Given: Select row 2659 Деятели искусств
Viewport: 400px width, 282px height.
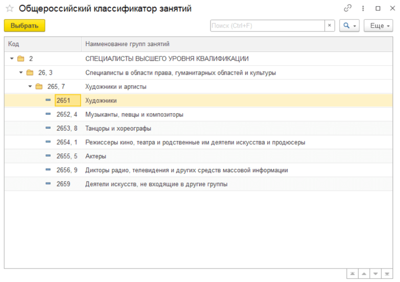Looking at the screenshot, I should [x=198, y=184].
